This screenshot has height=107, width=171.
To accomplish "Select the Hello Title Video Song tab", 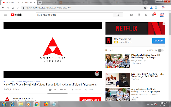I will (x=17, y=2).
